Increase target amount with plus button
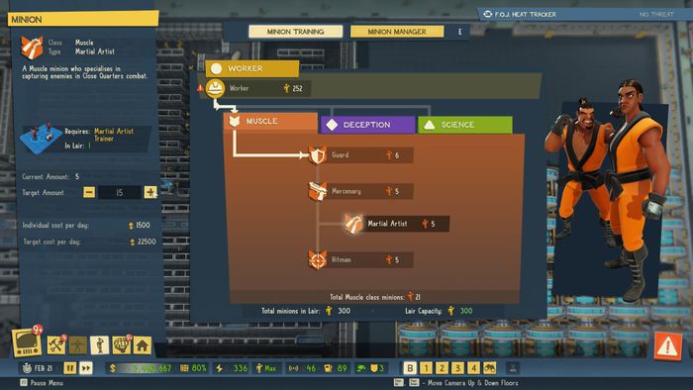The image size is (693, 390). [x=150, y=192]
